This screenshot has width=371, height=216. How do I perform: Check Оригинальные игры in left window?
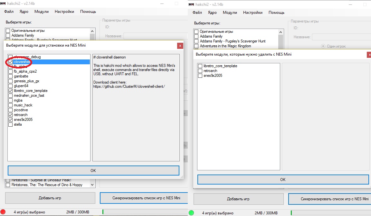(x=8, y=31)
